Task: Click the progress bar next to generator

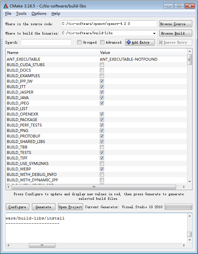Action: coord(178,207)
